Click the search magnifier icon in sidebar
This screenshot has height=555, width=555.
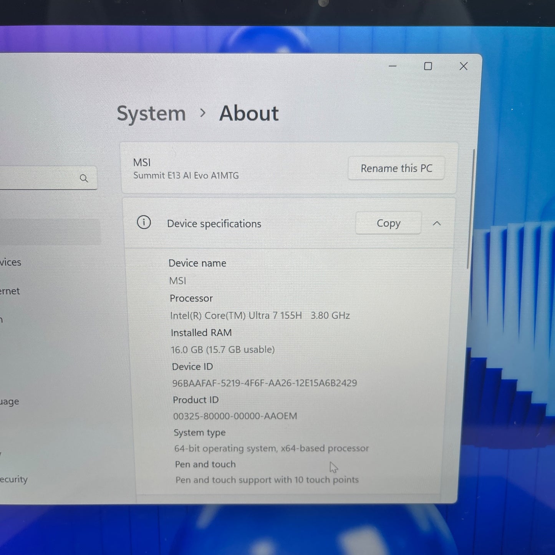point(84,178)
